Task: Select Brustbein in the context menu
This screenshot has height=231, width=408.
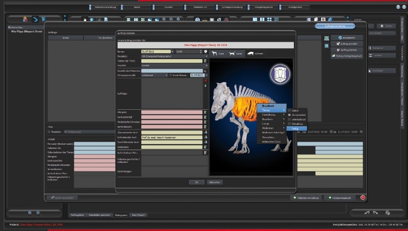Action: coord(272,119)
